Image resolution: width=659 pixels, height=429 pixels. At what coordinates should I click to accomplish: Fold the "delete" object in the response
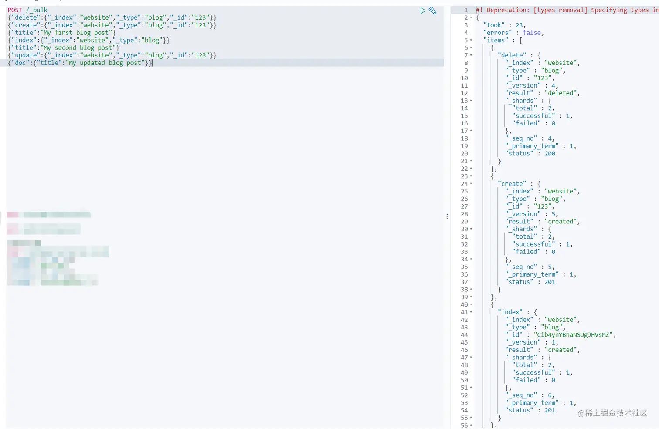point(471,55)
